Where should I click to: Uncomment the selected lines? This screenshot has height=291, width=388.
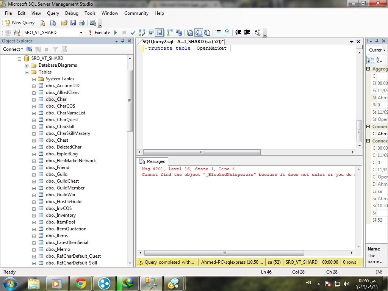pyautogui.click(x=227, y=33)
